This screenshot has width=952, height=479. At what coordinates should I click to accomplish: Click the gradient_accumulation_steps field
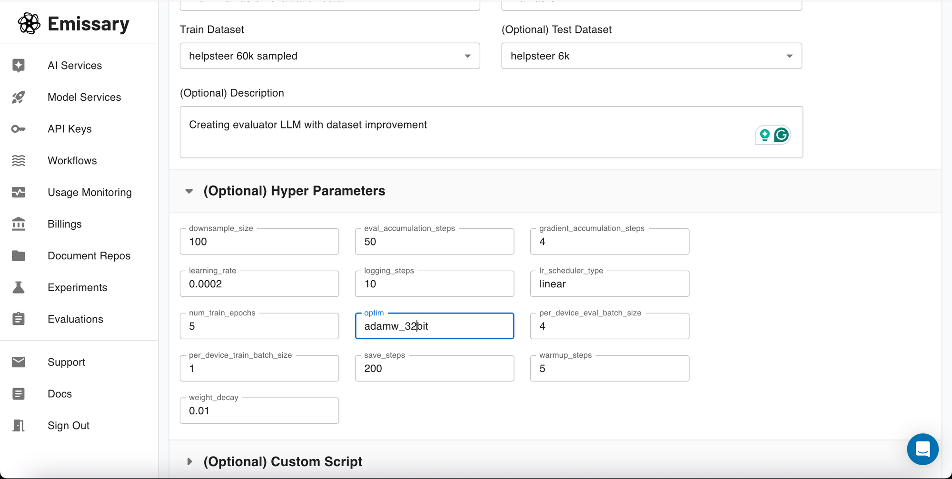click(x=610, y=242)
